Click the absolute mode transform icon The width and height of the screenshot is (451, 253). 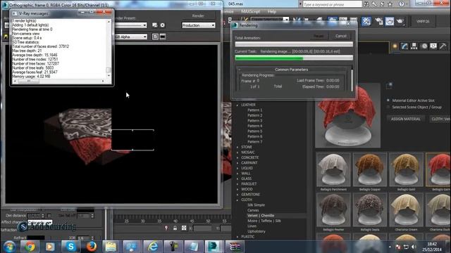click(184, 228)
